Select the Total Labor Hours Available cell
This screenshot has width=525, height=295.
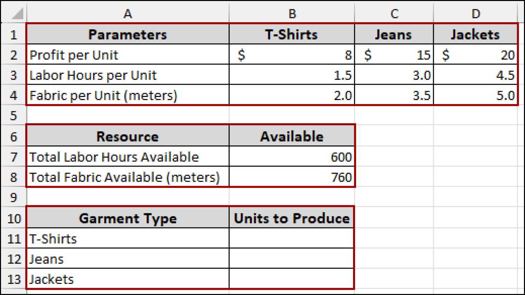point(128,157)
